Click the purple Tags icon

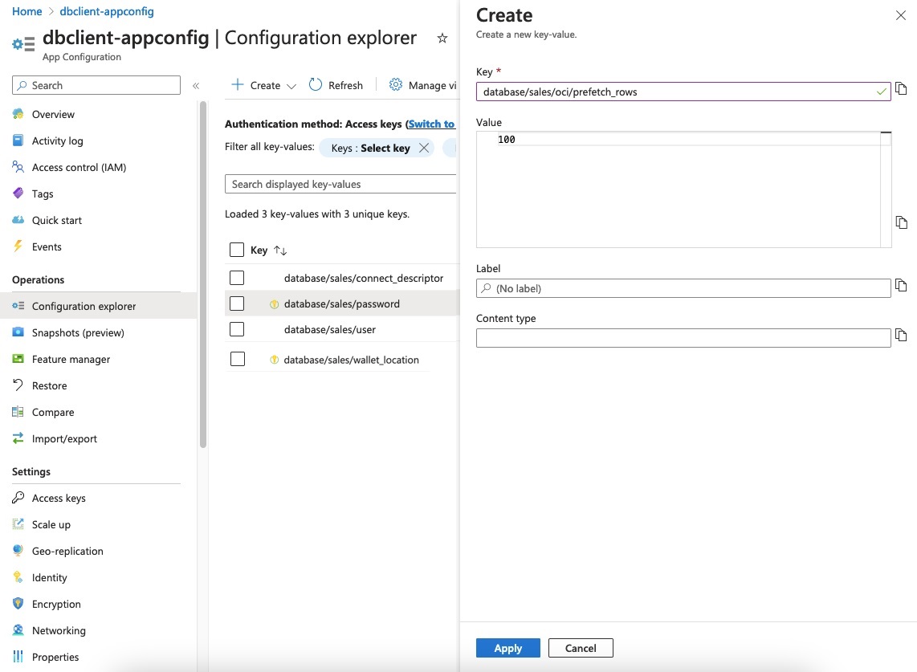(18, 193)
